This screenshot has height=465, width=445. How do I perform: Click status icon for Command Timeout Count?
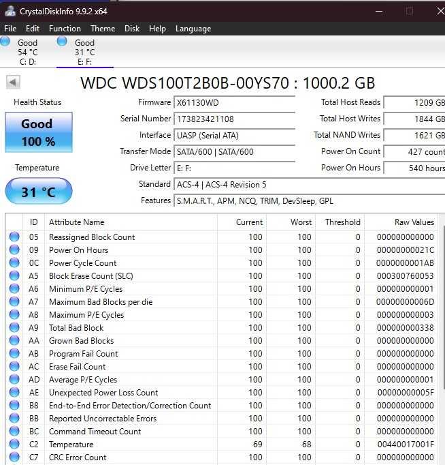pyautogui.click(x=14, y=431)
